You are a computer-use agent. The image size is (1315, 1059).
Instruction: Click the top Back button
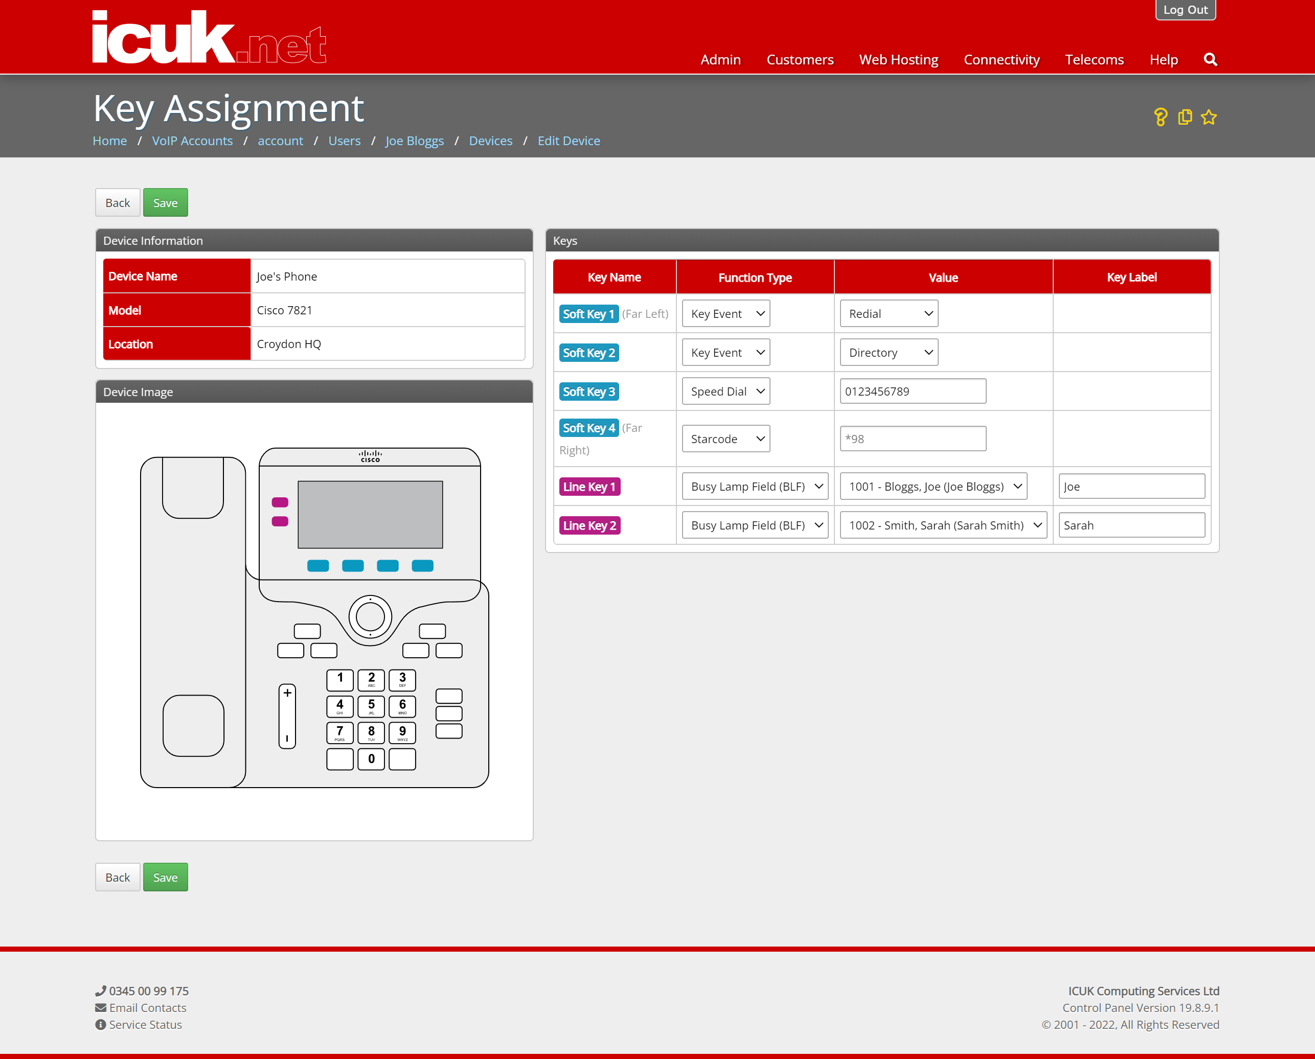click(x=117, y=202)
